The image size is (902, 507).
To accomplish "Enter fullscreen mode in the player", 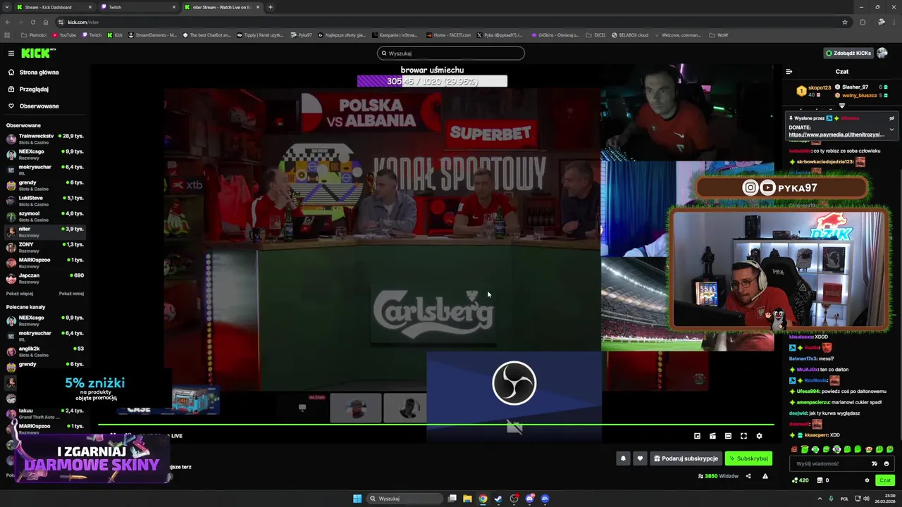I will (x=743, y=436).
